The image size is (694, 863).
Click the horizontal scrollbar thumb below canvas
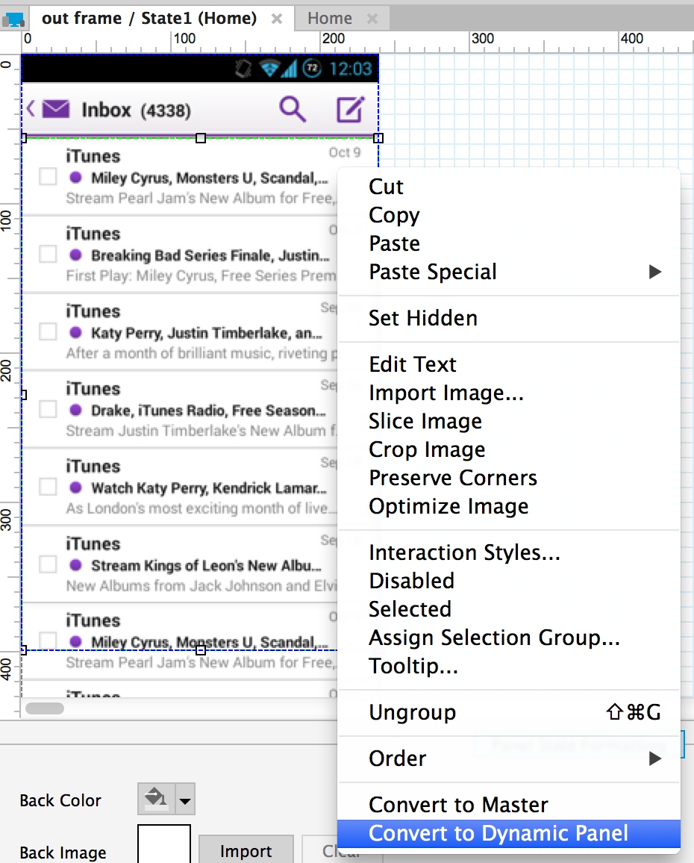coord(45,708)
